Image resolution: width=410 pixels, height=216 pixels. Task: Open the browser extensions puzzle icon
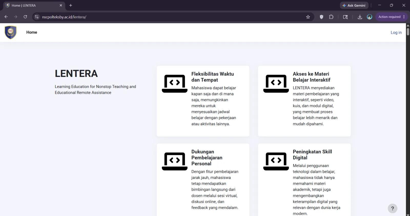(331, 17)
